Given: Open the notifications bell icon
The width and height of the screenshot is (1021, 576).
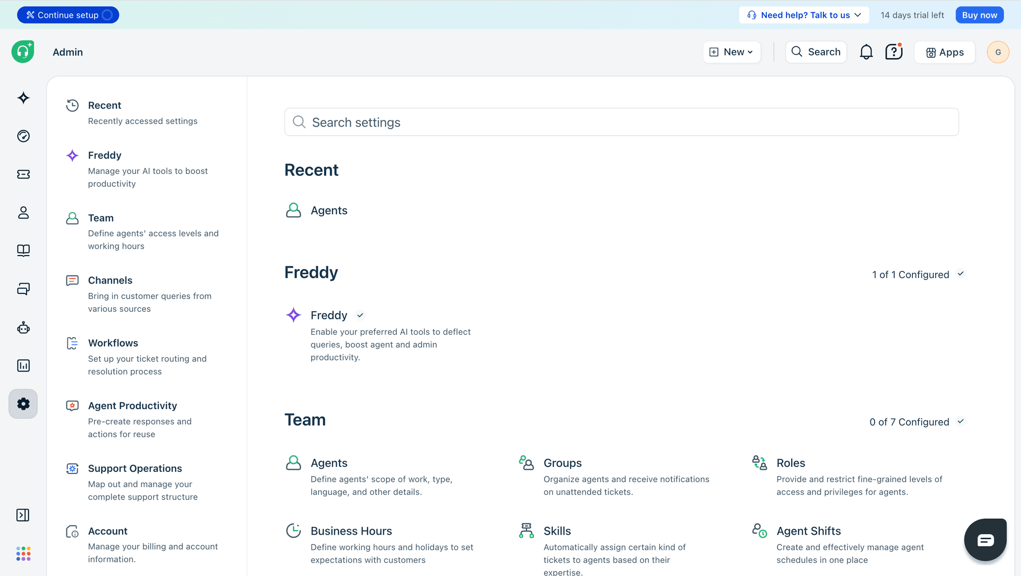Looking at the screenshot, I should click(866, 52).
